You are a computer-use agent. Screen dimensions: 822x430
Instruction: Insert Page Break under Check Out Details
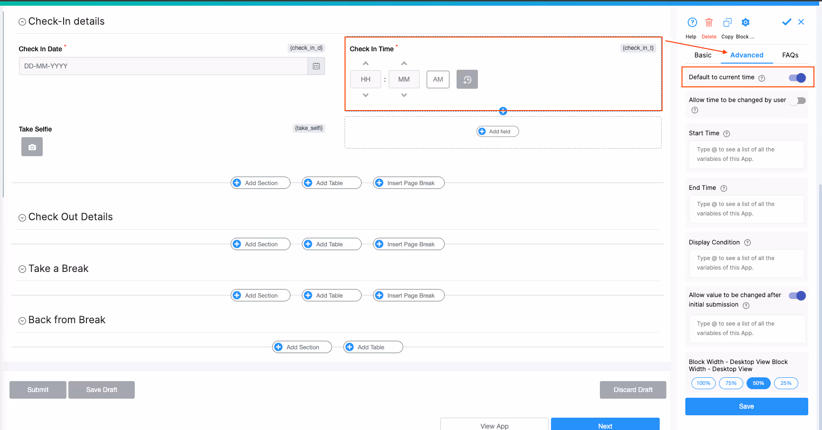click(409, 244)
